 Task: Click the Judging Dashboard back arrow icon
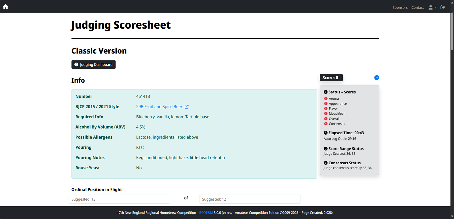coord(76,64)
